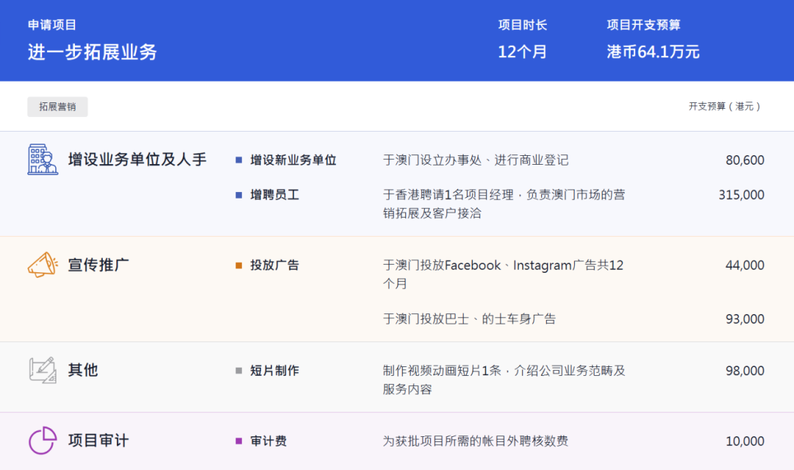The image size is (794, 470).
Task: Click the 项目开支预算 label
Action: click(x=643, y=25)
